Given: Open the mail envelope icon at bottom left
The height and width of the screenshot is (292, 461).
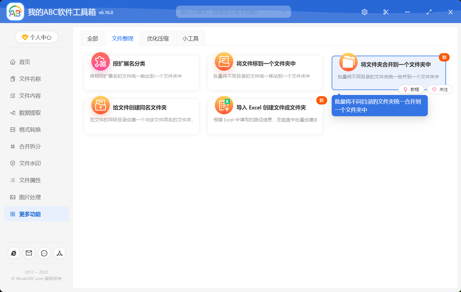Looking at the screenshot, I should click(x=29, y=253).
